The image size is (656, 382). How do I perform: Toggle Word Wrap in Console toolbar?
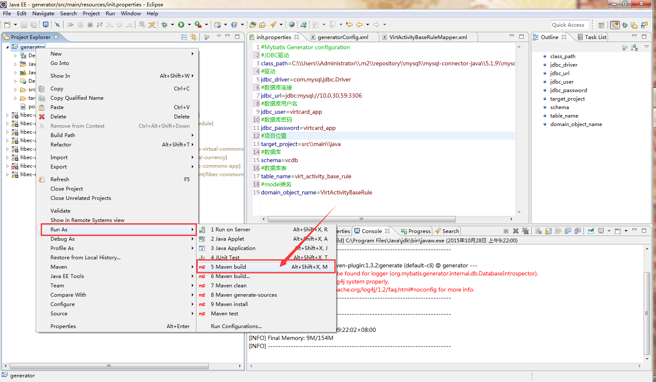[558, 231]
